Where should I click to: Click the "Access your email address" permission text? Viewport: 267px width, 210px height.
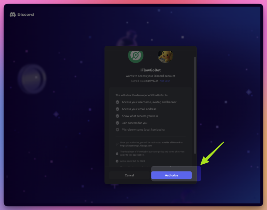(x=139, y=109)
